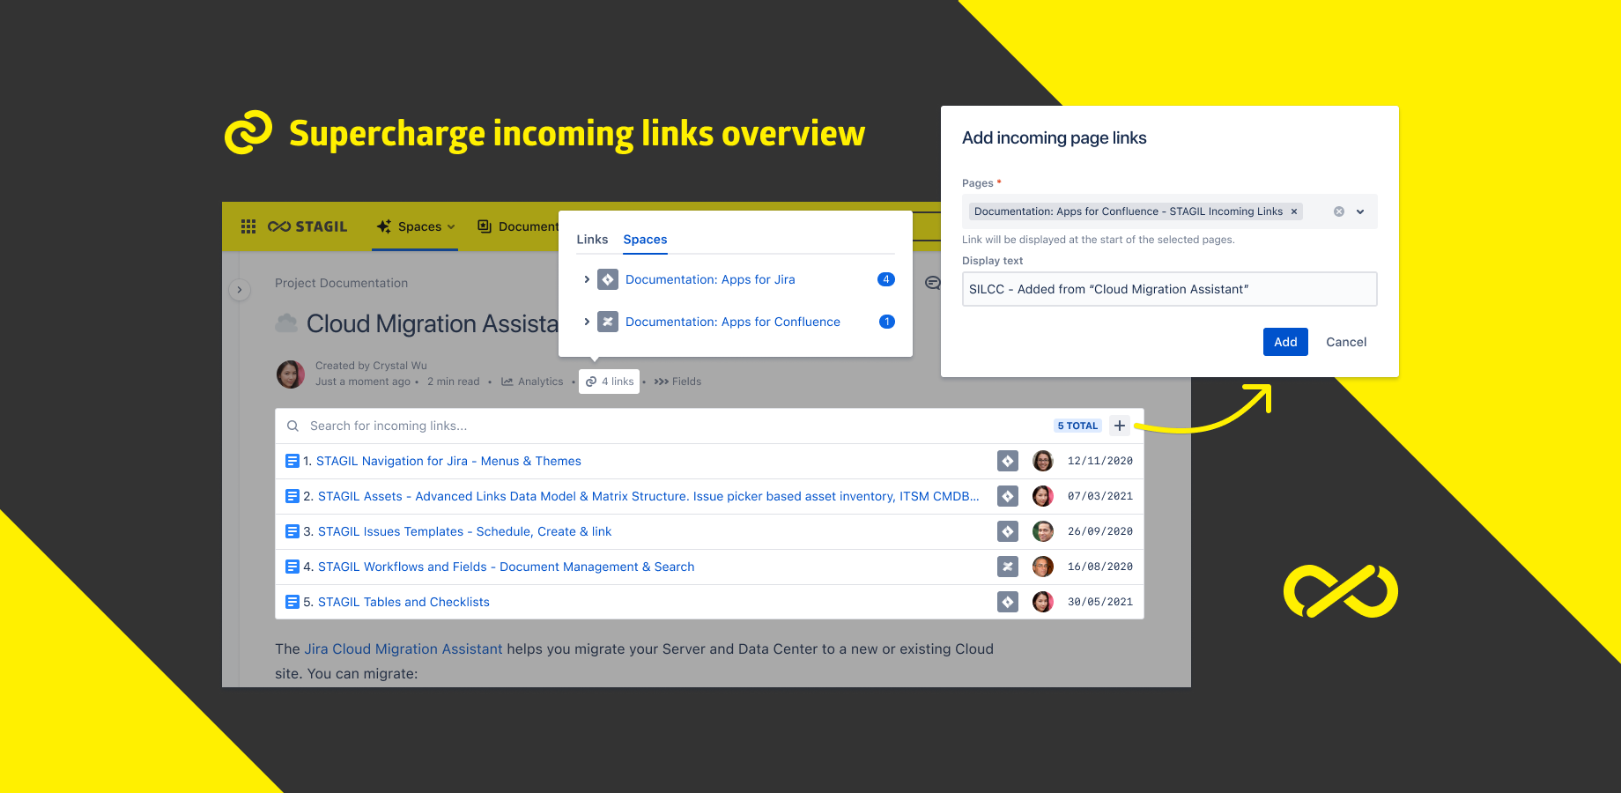The height and width of the screenshot is (793, 1621).
Task: Open Project Documentation breadcrumb
Action: (341, 283)
